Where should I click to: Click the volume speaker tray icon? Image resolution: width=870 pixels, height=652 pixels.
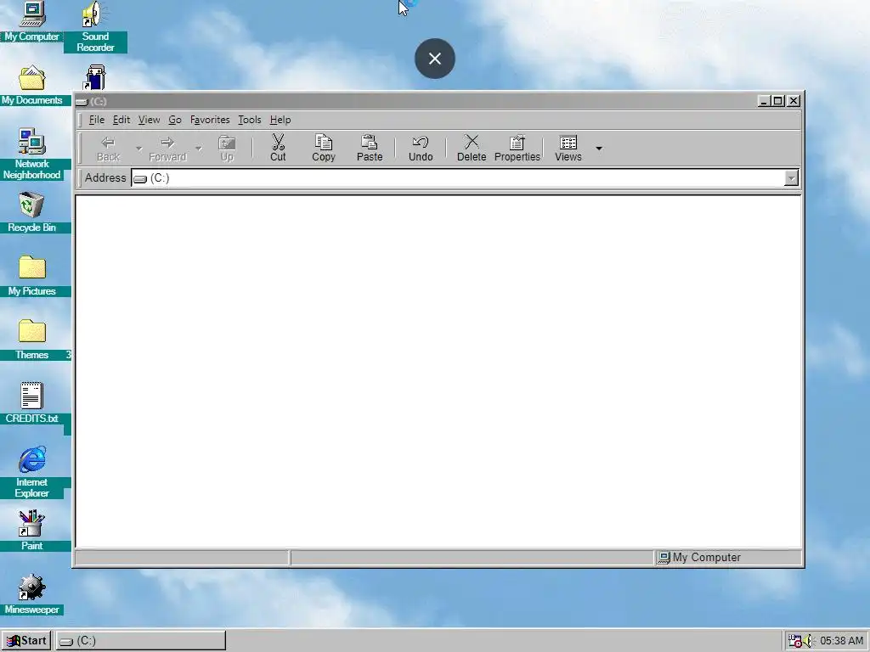[807, 641]
